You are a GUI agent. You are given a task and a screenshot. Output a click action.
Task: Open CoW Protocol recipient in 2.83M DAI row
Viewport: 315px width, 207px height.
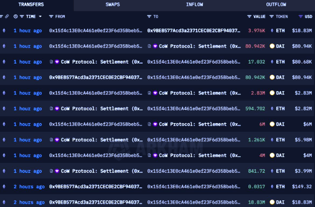coord(200,93)
